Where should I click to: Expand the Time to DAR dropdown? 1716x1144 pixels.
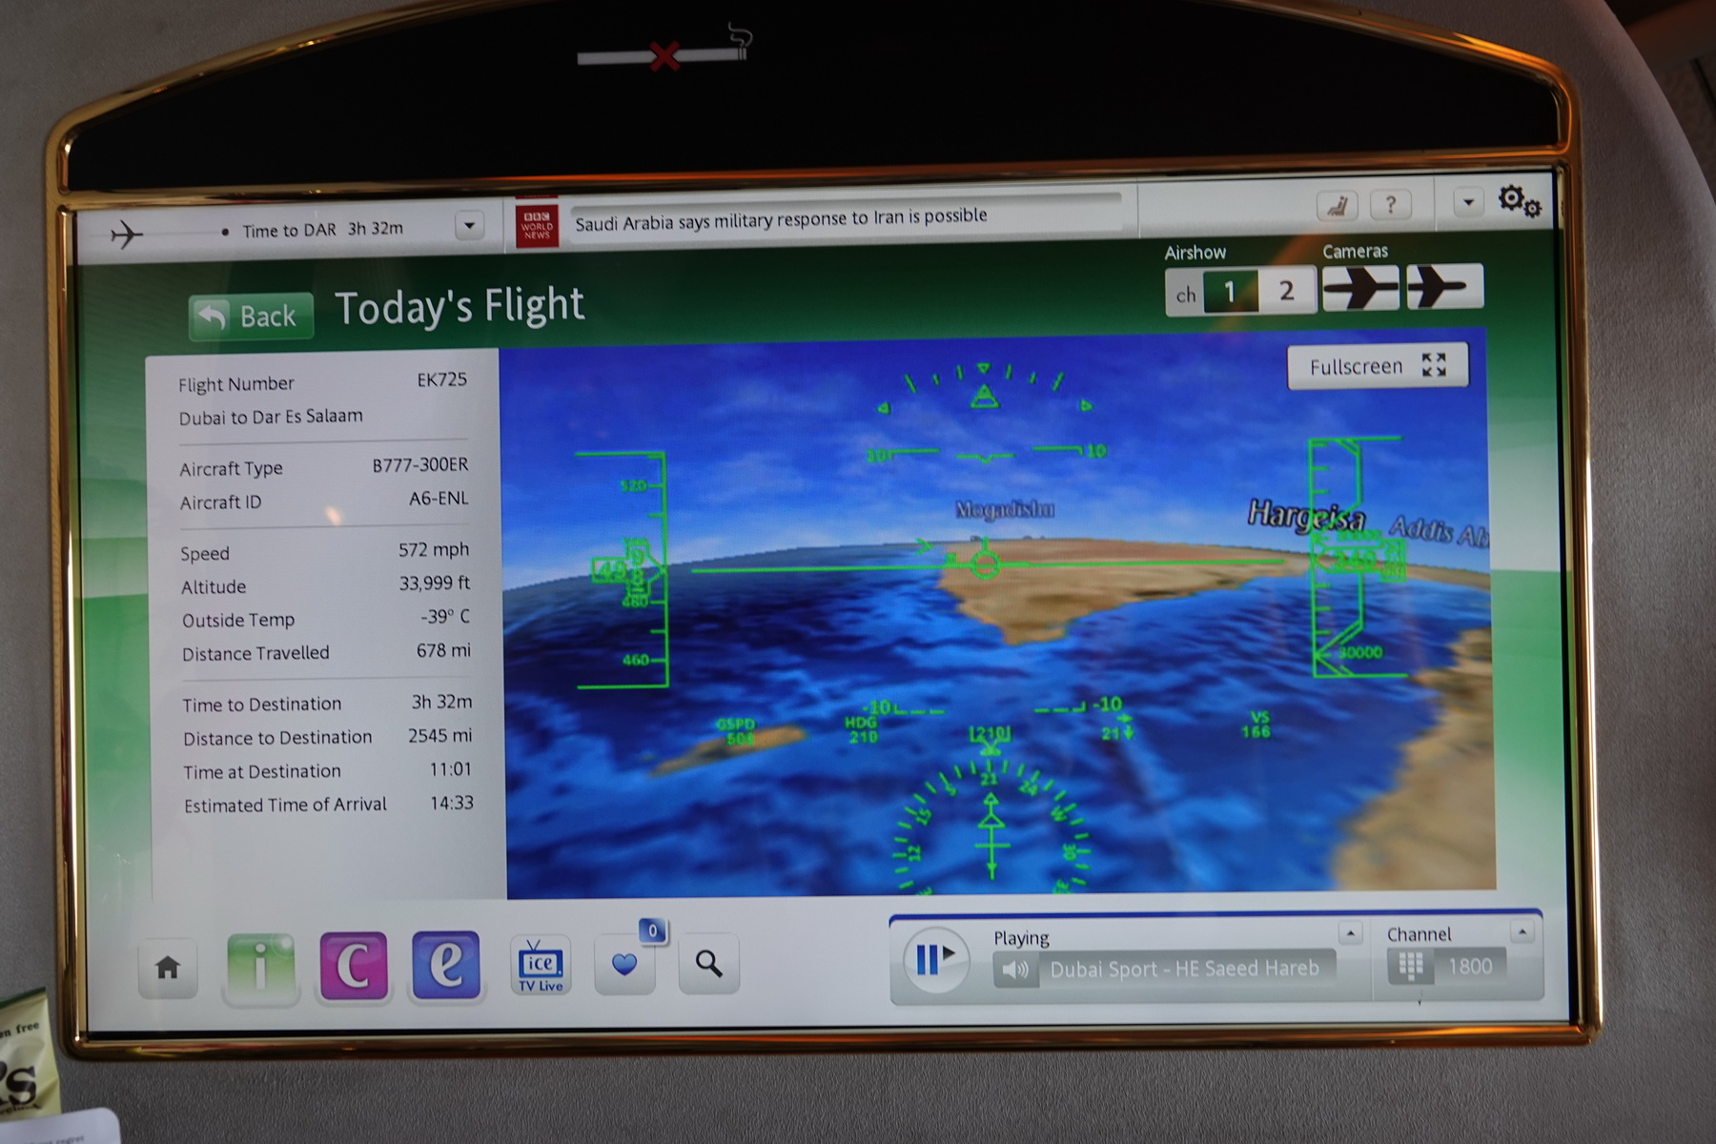468,226
